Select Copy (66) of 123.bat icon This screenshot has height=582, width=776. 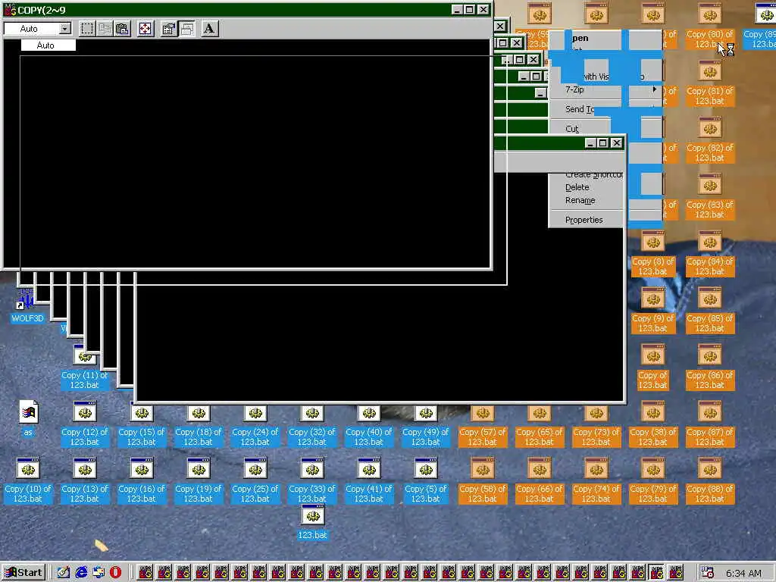pos(540,481)
